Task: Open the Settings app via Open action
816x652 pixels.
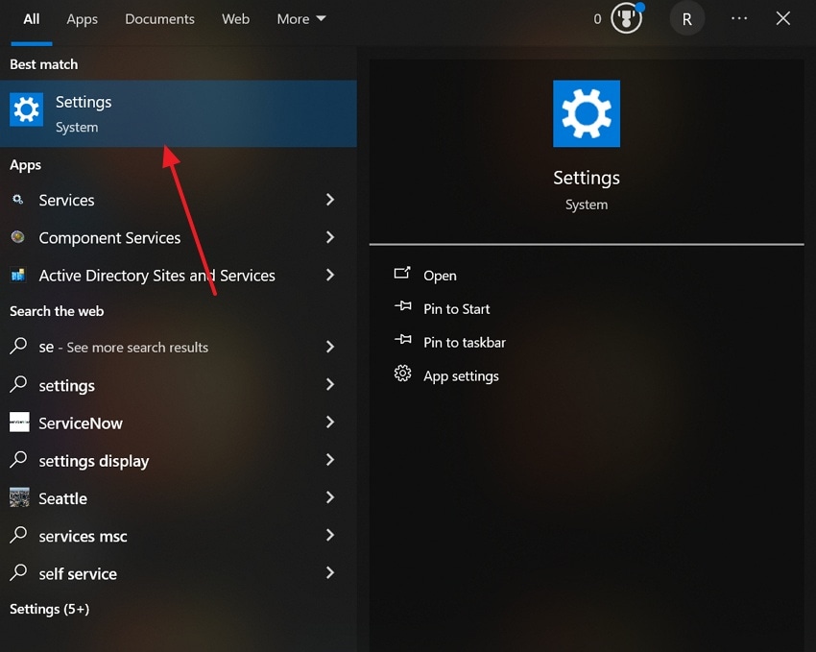Action: pyautogui.click(x=440, y=276)
